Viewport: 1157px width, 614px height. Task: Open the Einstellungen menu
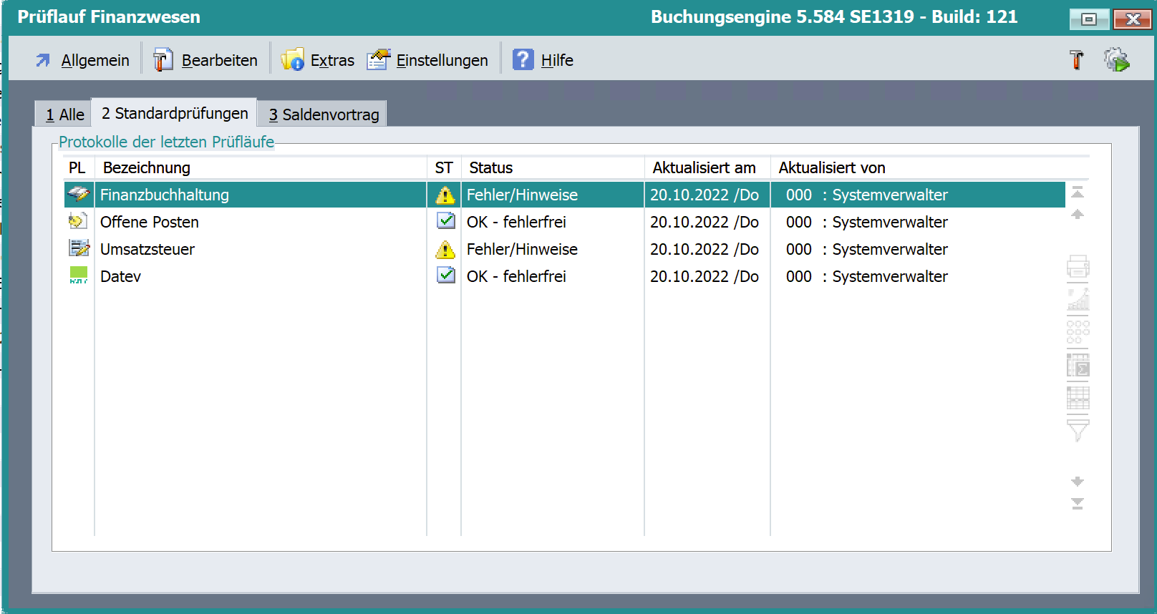[428, 60]
